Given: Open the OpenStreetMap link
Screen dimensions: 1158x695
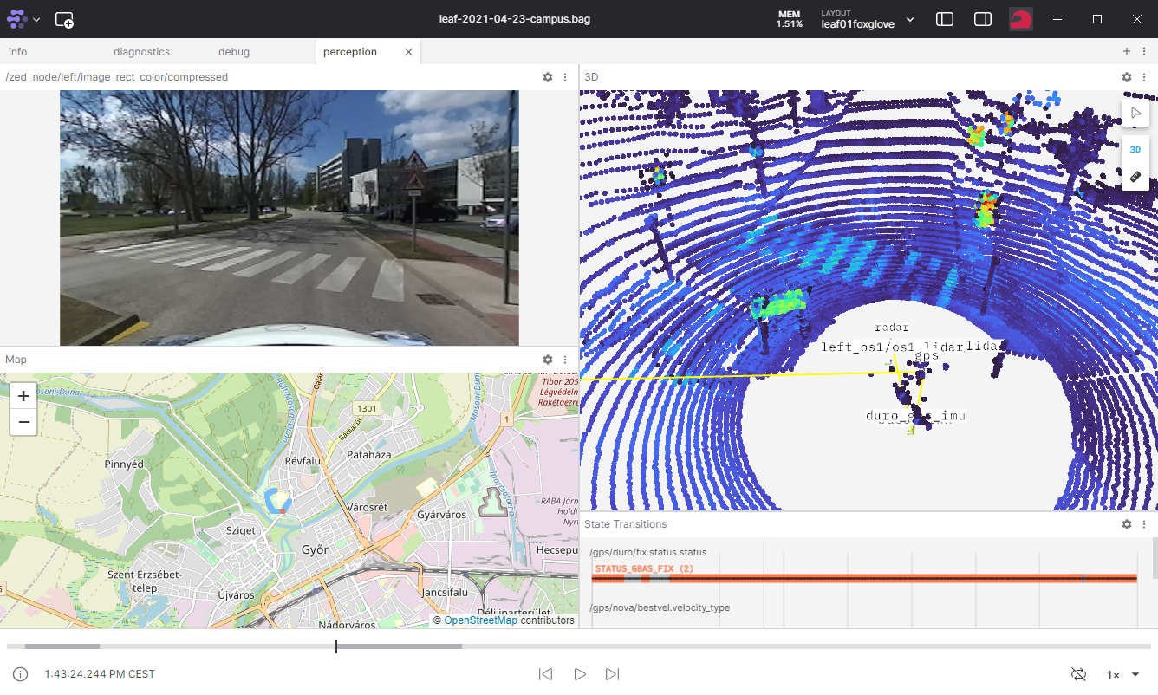Looking at the screenshot, I should [x=480, y=620].
